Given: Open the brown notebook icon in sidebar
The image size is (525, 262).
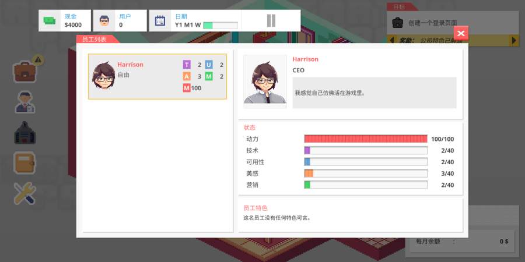Looking at the screenshot, I should coord(24,163).
